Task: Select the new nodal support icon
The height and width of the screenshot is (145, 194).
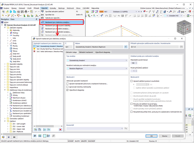Action: click(x=25, y=16)
